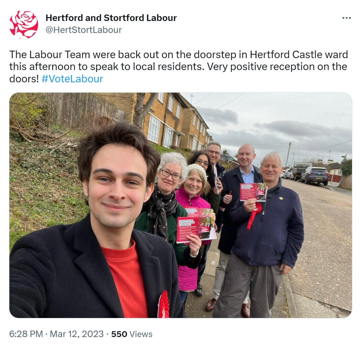The image size is (361, 348).
Task: Open the attached group selfie photo
Action: click(x=180, y=205)
